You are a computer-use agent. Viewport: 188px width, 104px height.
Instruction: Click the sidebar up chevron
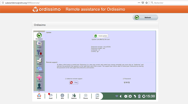(x=39, y=31)
